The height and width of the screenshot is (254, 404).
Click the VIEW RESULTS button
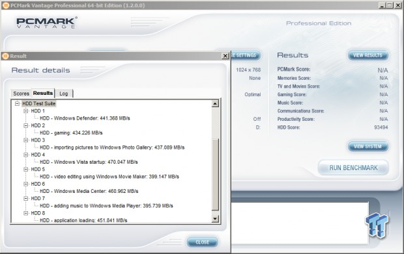(x=368, y=55)
